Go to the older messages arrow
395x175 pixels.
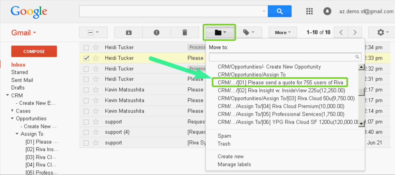click(x=355, y=32)
